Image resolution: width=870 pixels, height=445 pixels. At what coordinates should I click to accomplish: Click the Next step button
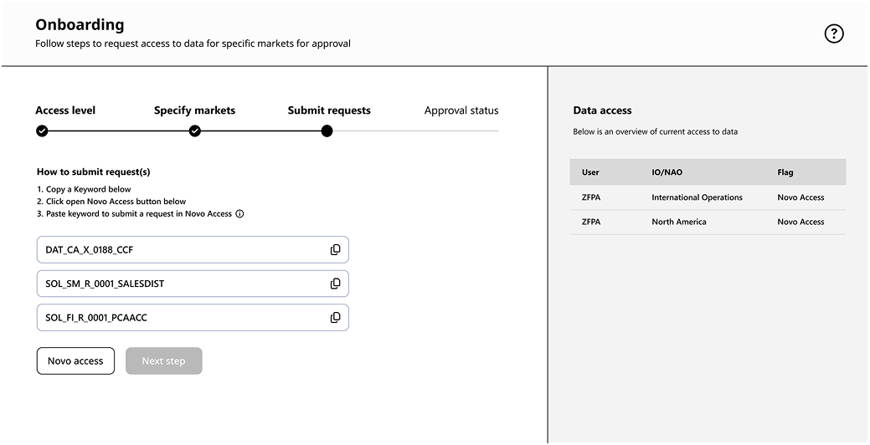[x=163, y=361]
